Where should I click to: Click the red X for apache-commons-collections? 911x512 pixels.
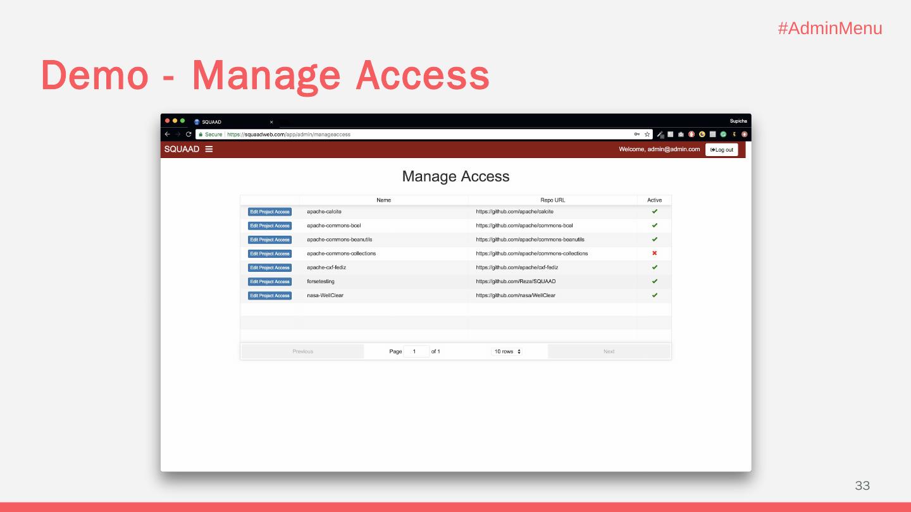click(x=655, y=253)
